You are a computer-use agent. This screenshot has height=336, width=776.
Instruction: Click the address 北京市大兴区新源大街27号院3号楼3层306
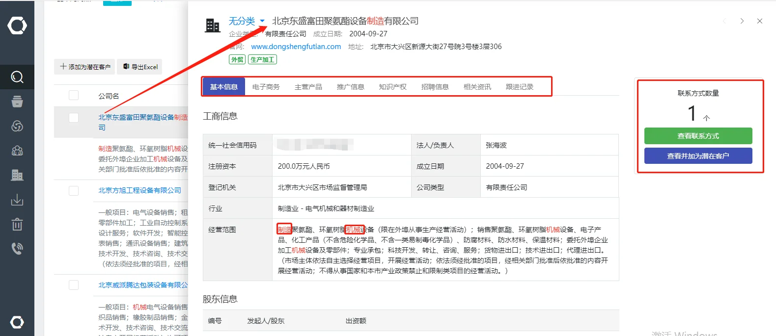[x=436, y=47]
